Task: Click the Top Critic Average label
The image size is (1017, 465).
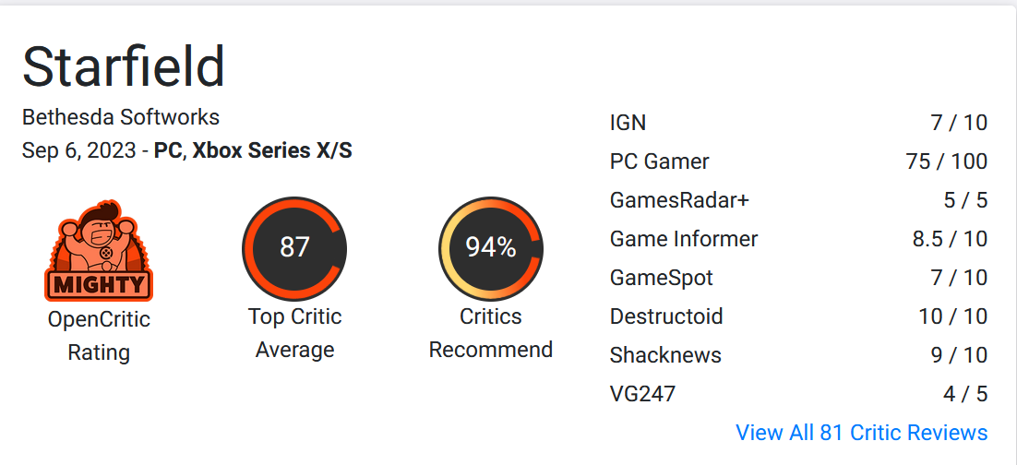Action: click(294, 333)
